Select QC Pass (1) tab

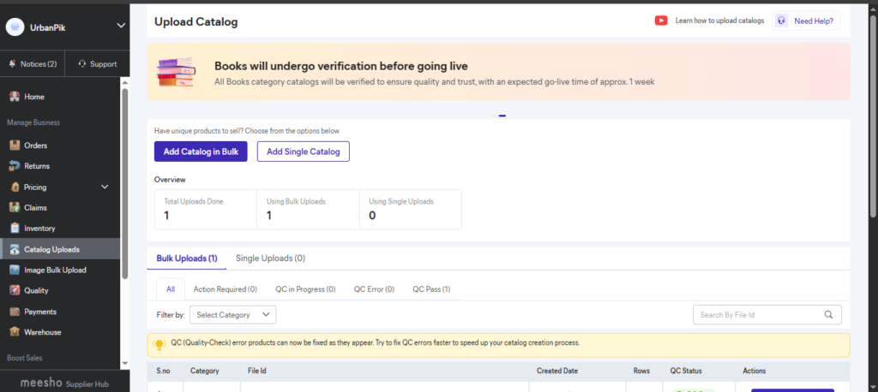432,289
